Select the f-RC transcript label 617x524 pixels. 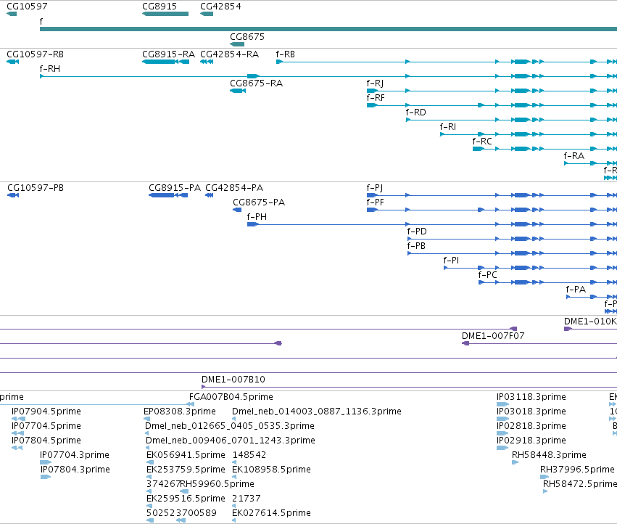[482, 142]
